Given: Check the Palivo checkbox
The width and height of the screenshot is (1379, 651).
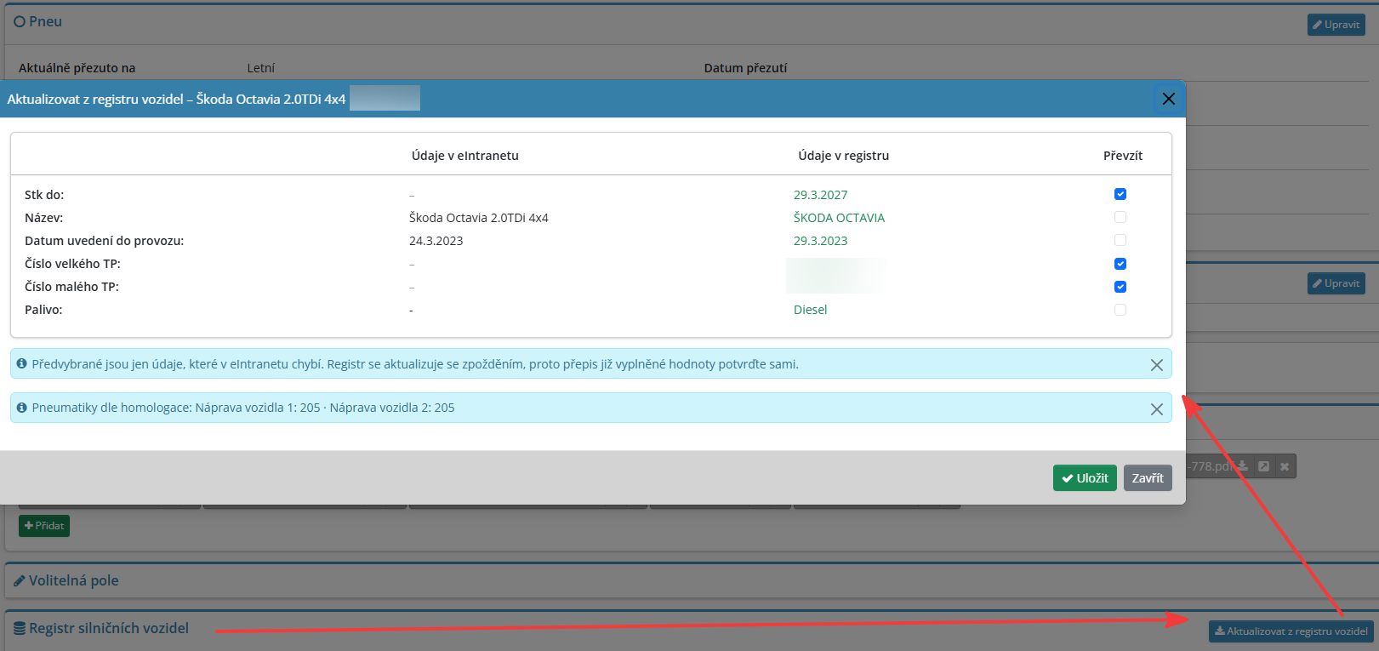Looking at the screenshot, I should 1120,310.
